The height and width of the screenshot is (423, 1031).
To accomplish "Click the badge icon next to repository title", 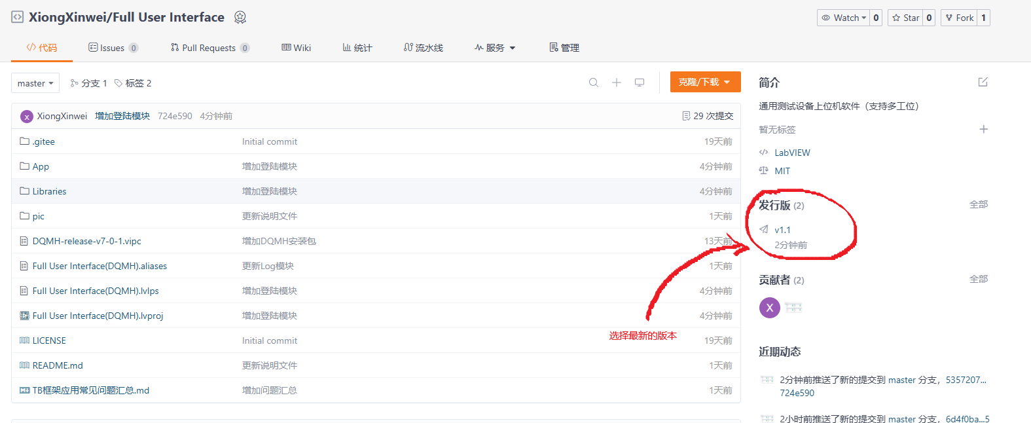I will pyautogui.click(x=240, y=18).
